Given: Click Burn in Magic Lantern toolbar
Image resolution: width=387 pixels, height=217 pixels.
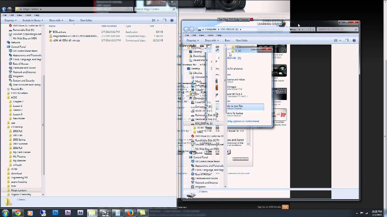Looking at the screenshot, I should click(72, 20).
